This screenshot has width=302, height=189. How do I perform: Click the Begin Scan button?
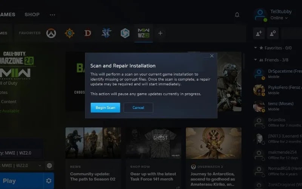tap(105, 108)
